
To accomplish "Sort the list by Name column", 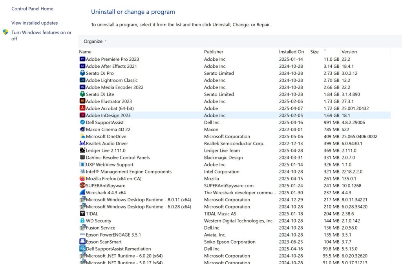I will click(85, 52).
